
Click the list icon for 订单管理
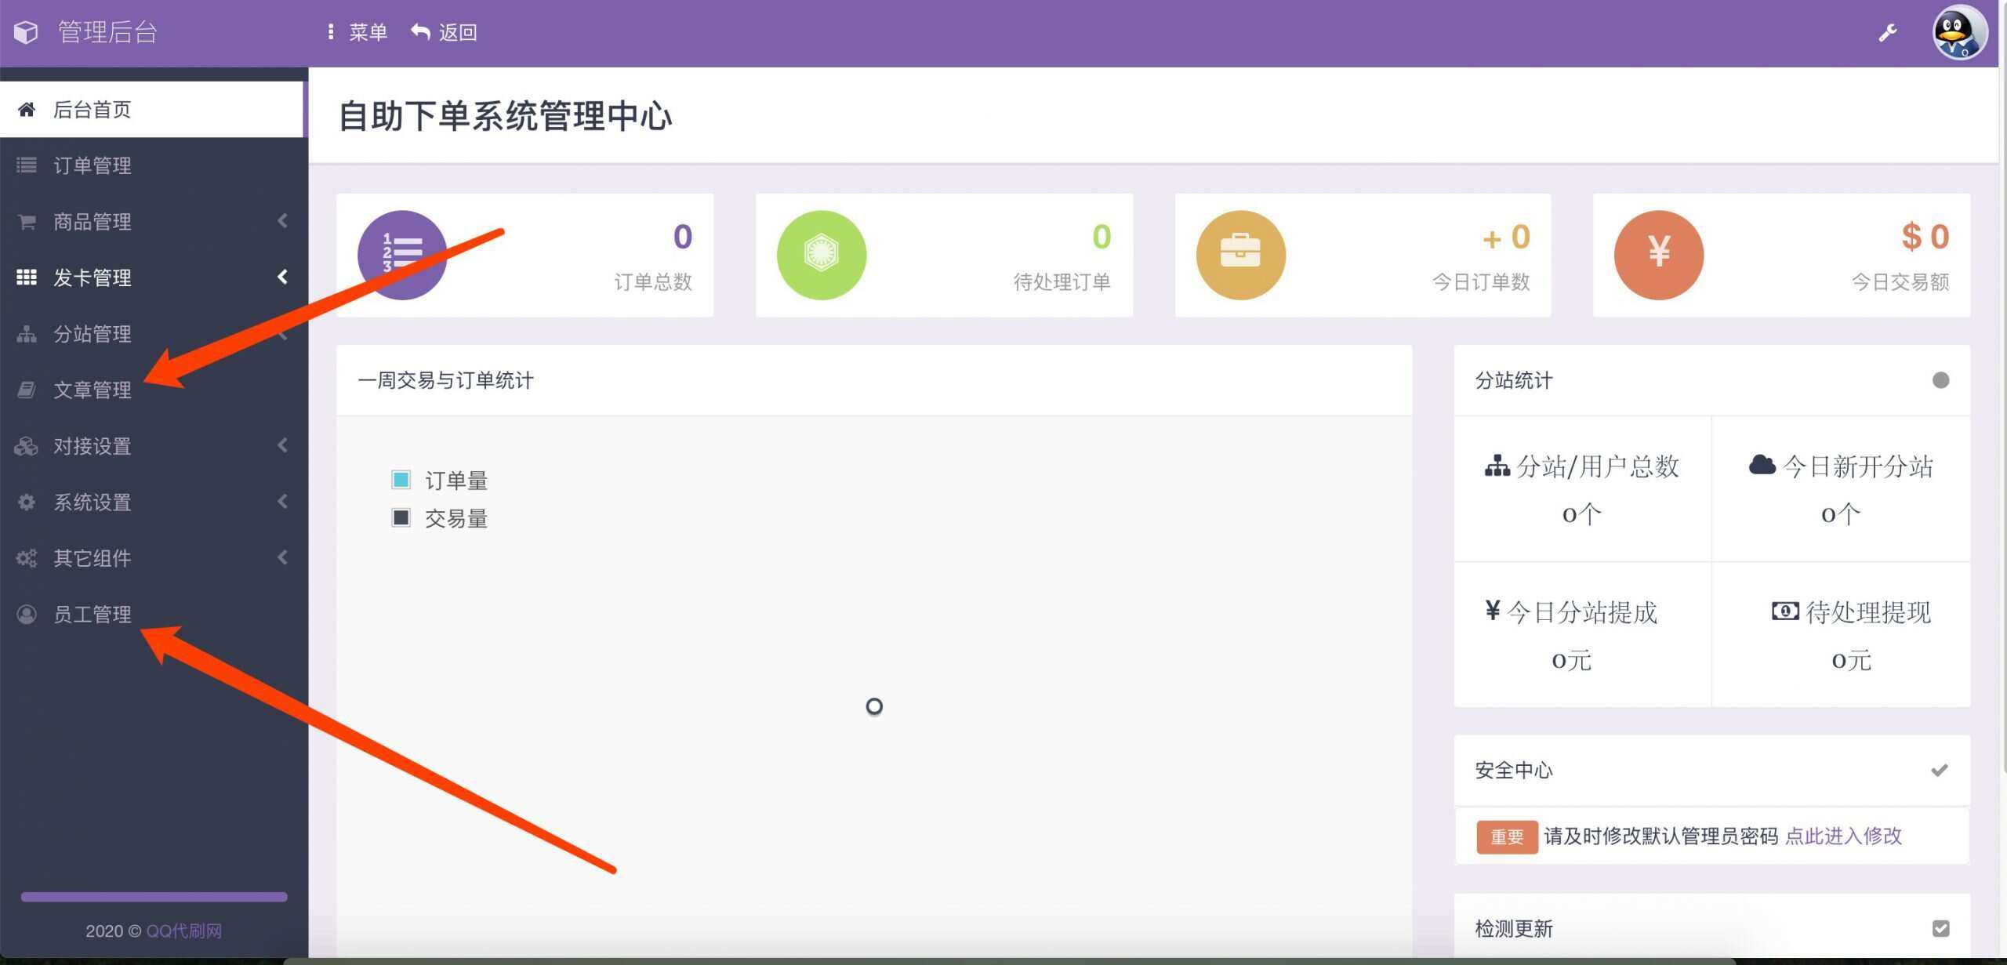(x=26, y=165)
